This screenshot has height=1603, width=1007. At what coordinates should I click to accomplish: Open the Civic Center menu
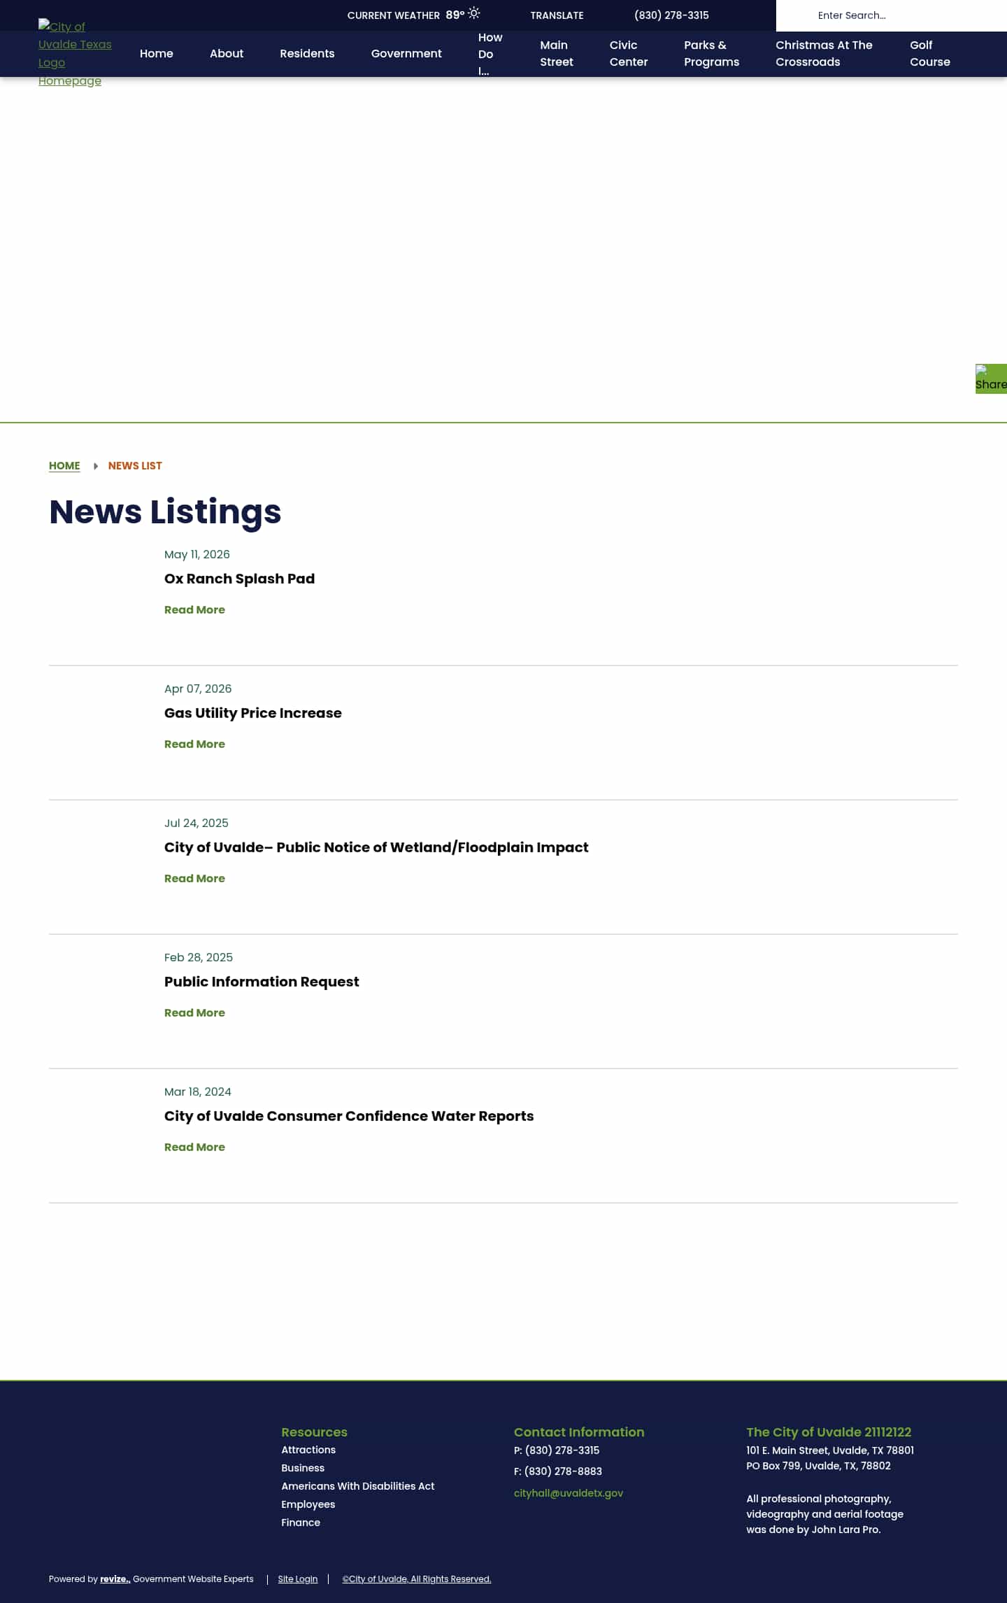point(629,54)
